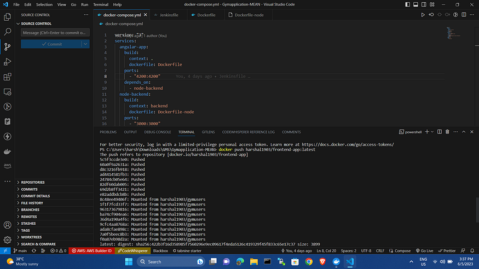The height and width of the screenshot is (269, 479).
Task: Toggle bottom panel layout button
Action: [415, 4]
